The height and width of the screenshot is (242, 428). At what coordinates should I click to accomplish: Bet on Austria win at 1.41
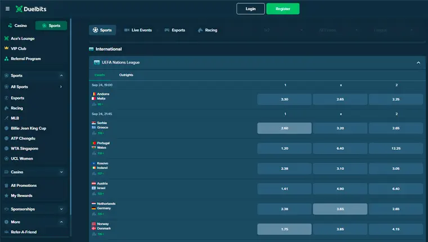284,189
